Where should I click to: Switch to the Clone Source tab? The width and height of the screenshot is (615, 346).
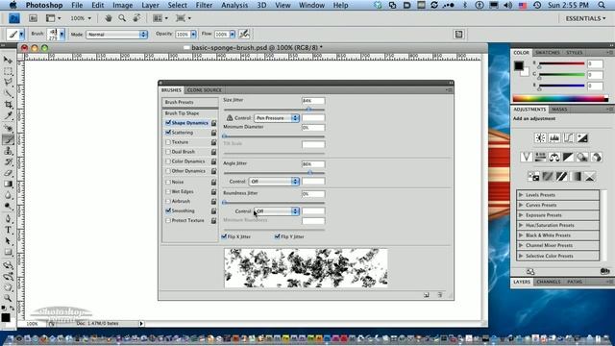point(204,90)
